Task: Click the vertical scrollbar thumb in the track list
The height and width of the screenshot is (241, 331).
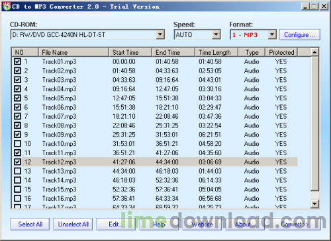Action: coord(314,123)
